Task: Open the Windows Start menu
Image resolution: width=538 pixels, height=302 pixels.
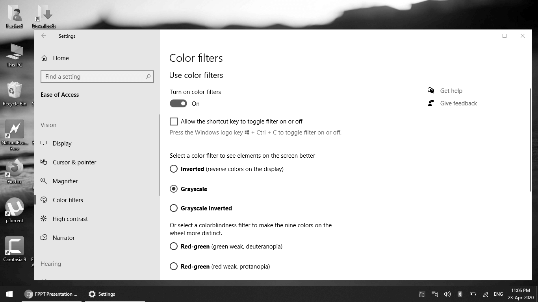Action: click(9, 294)
